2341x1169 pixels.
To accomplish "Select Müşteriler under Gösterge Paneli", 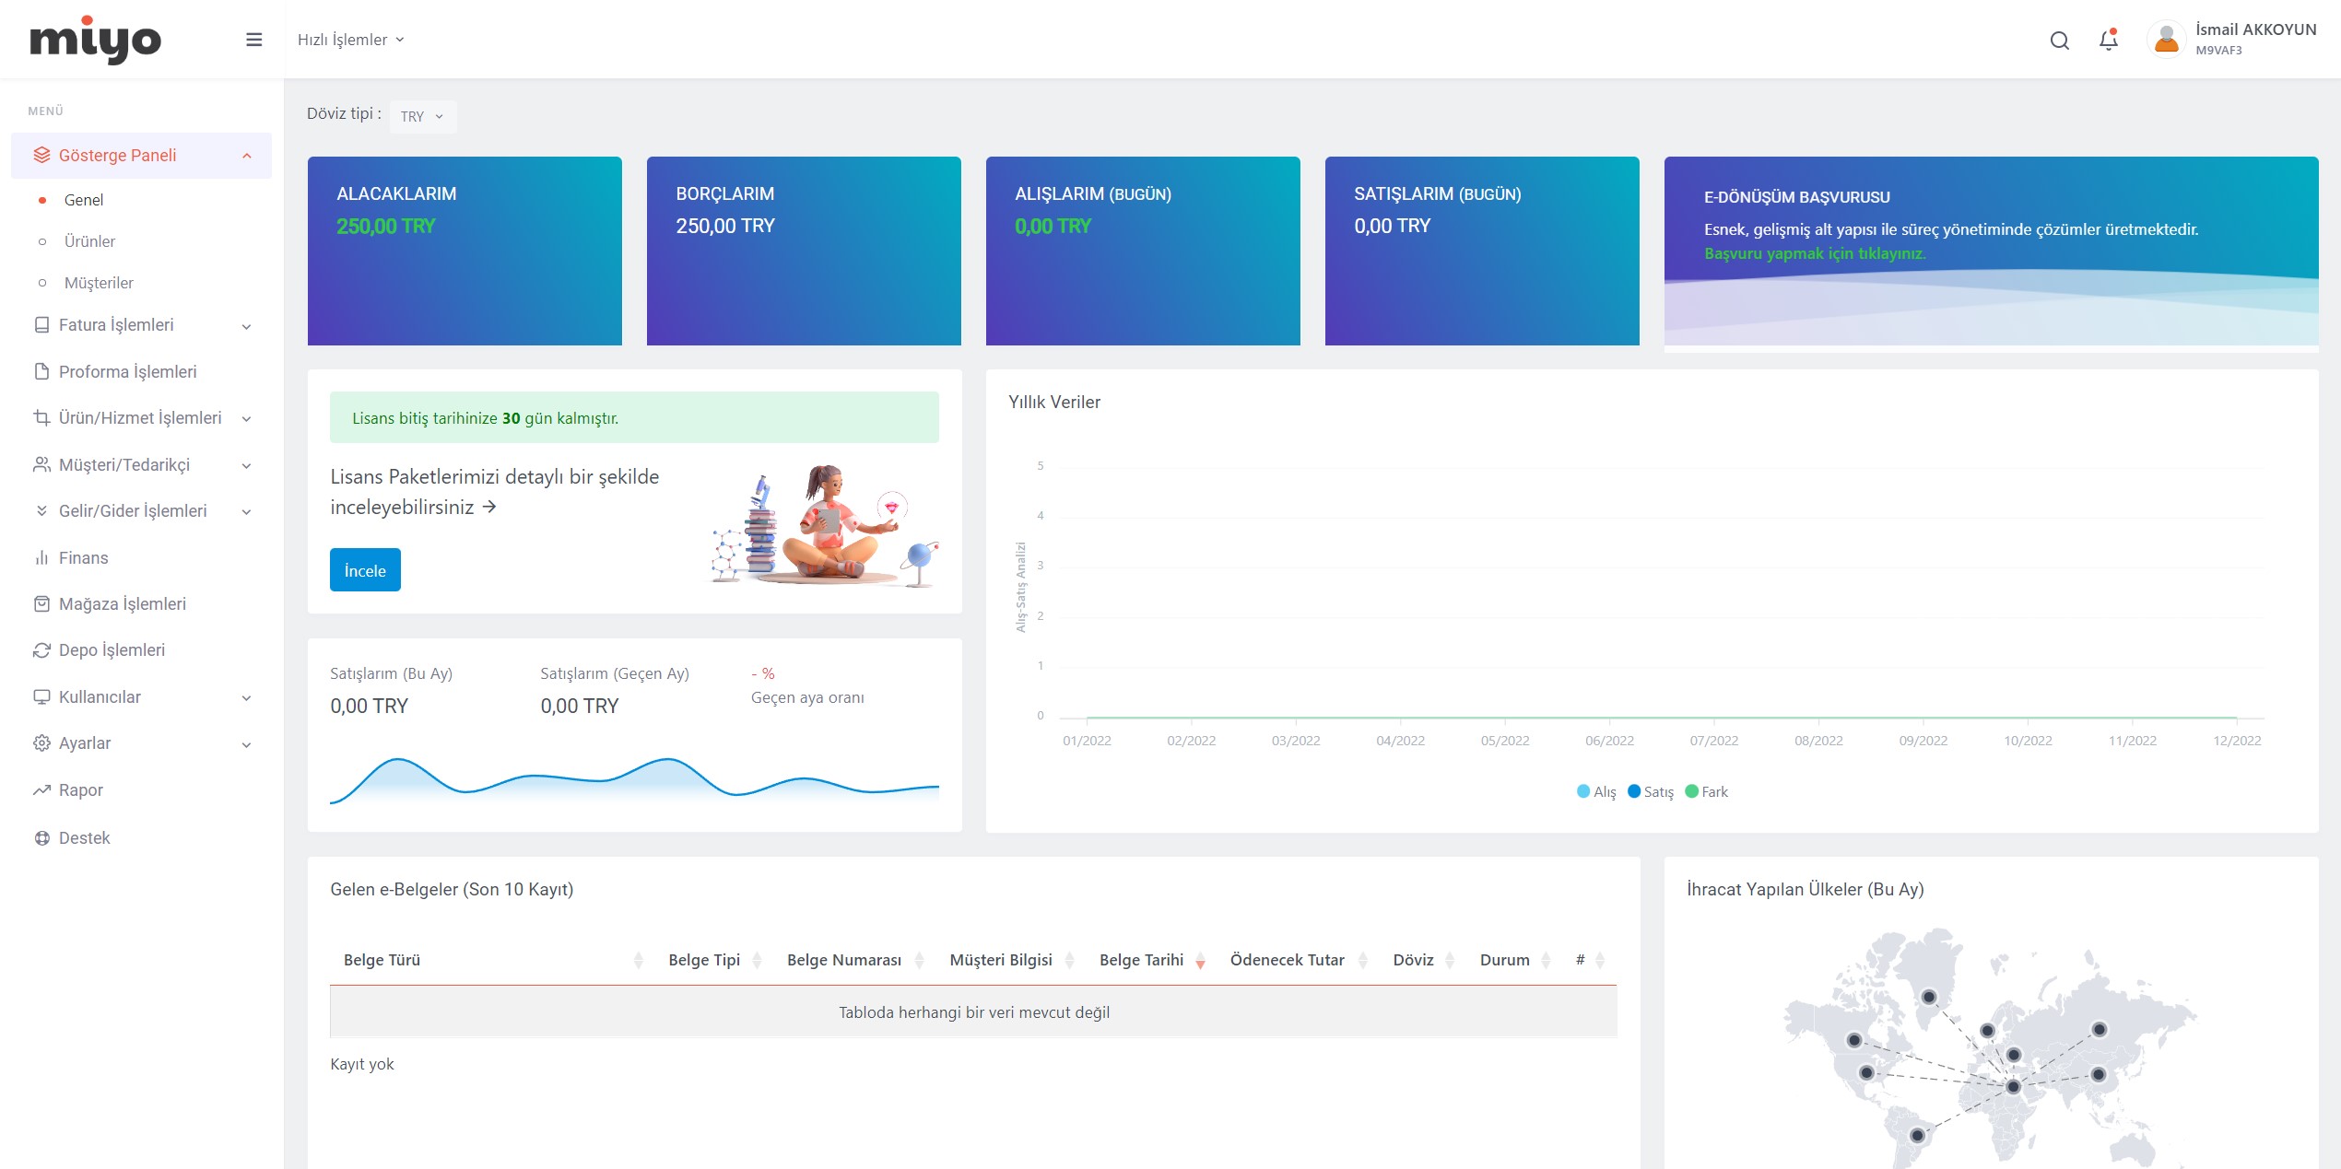I will tap(99, 283).
